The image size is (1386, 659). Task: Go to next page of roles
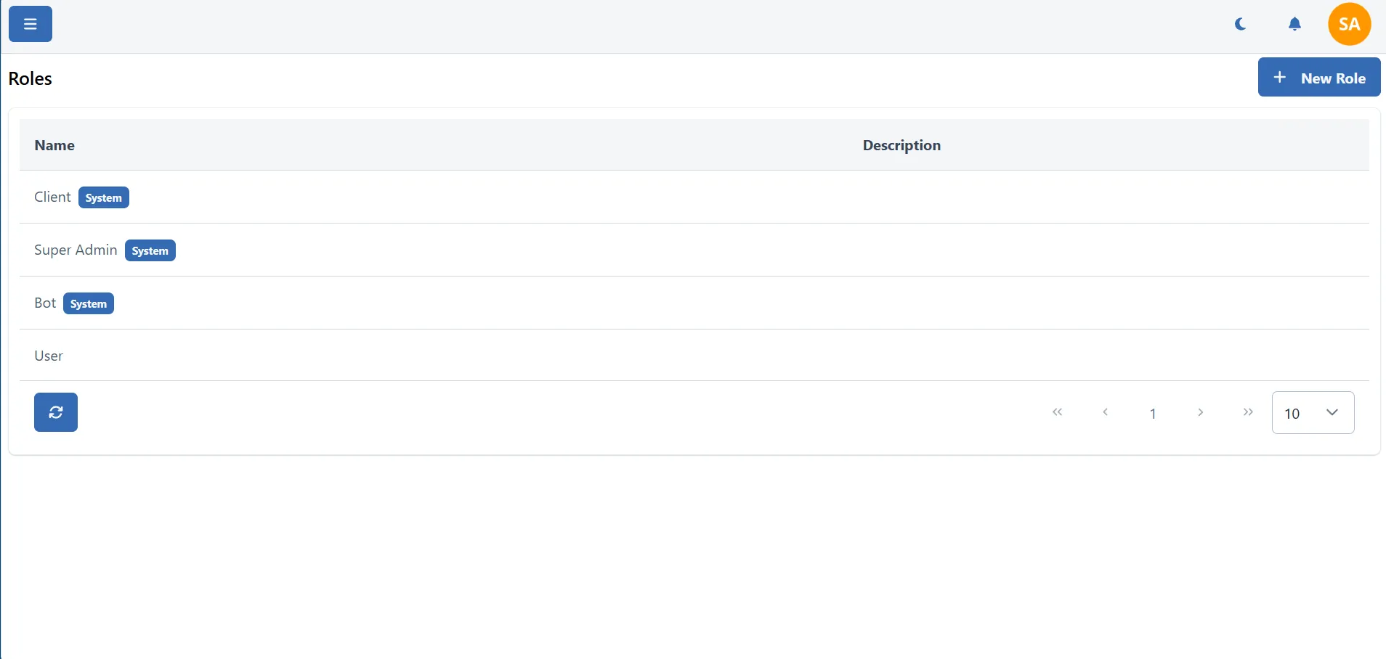tap(1200, 412)
